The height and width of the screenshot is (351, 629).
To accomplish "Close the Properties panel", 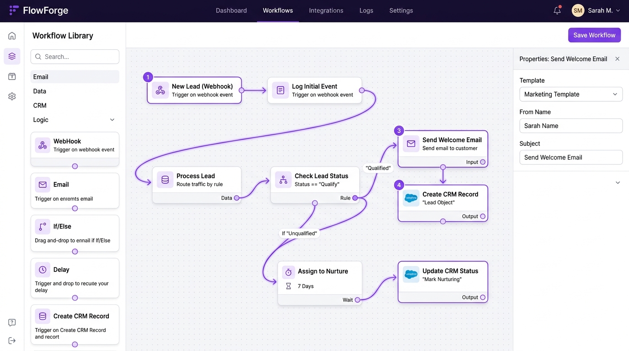I will [617, 59].
